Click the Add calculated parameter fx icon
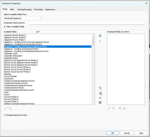This screenshot has width=150, height=137. tap(100, 98)
